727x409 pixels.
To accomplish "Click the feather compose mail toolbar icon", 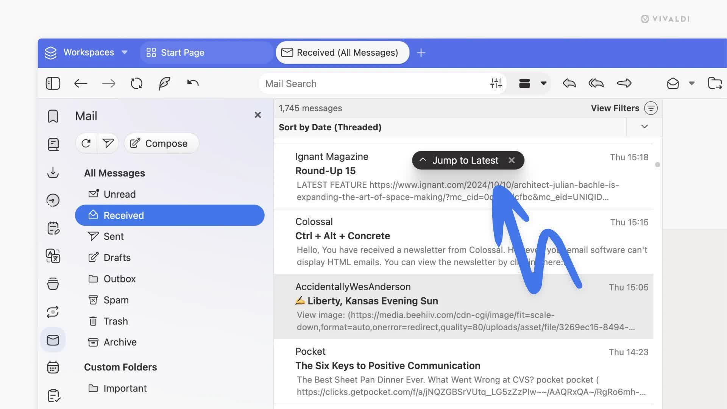I will click(x=164, y=83).
